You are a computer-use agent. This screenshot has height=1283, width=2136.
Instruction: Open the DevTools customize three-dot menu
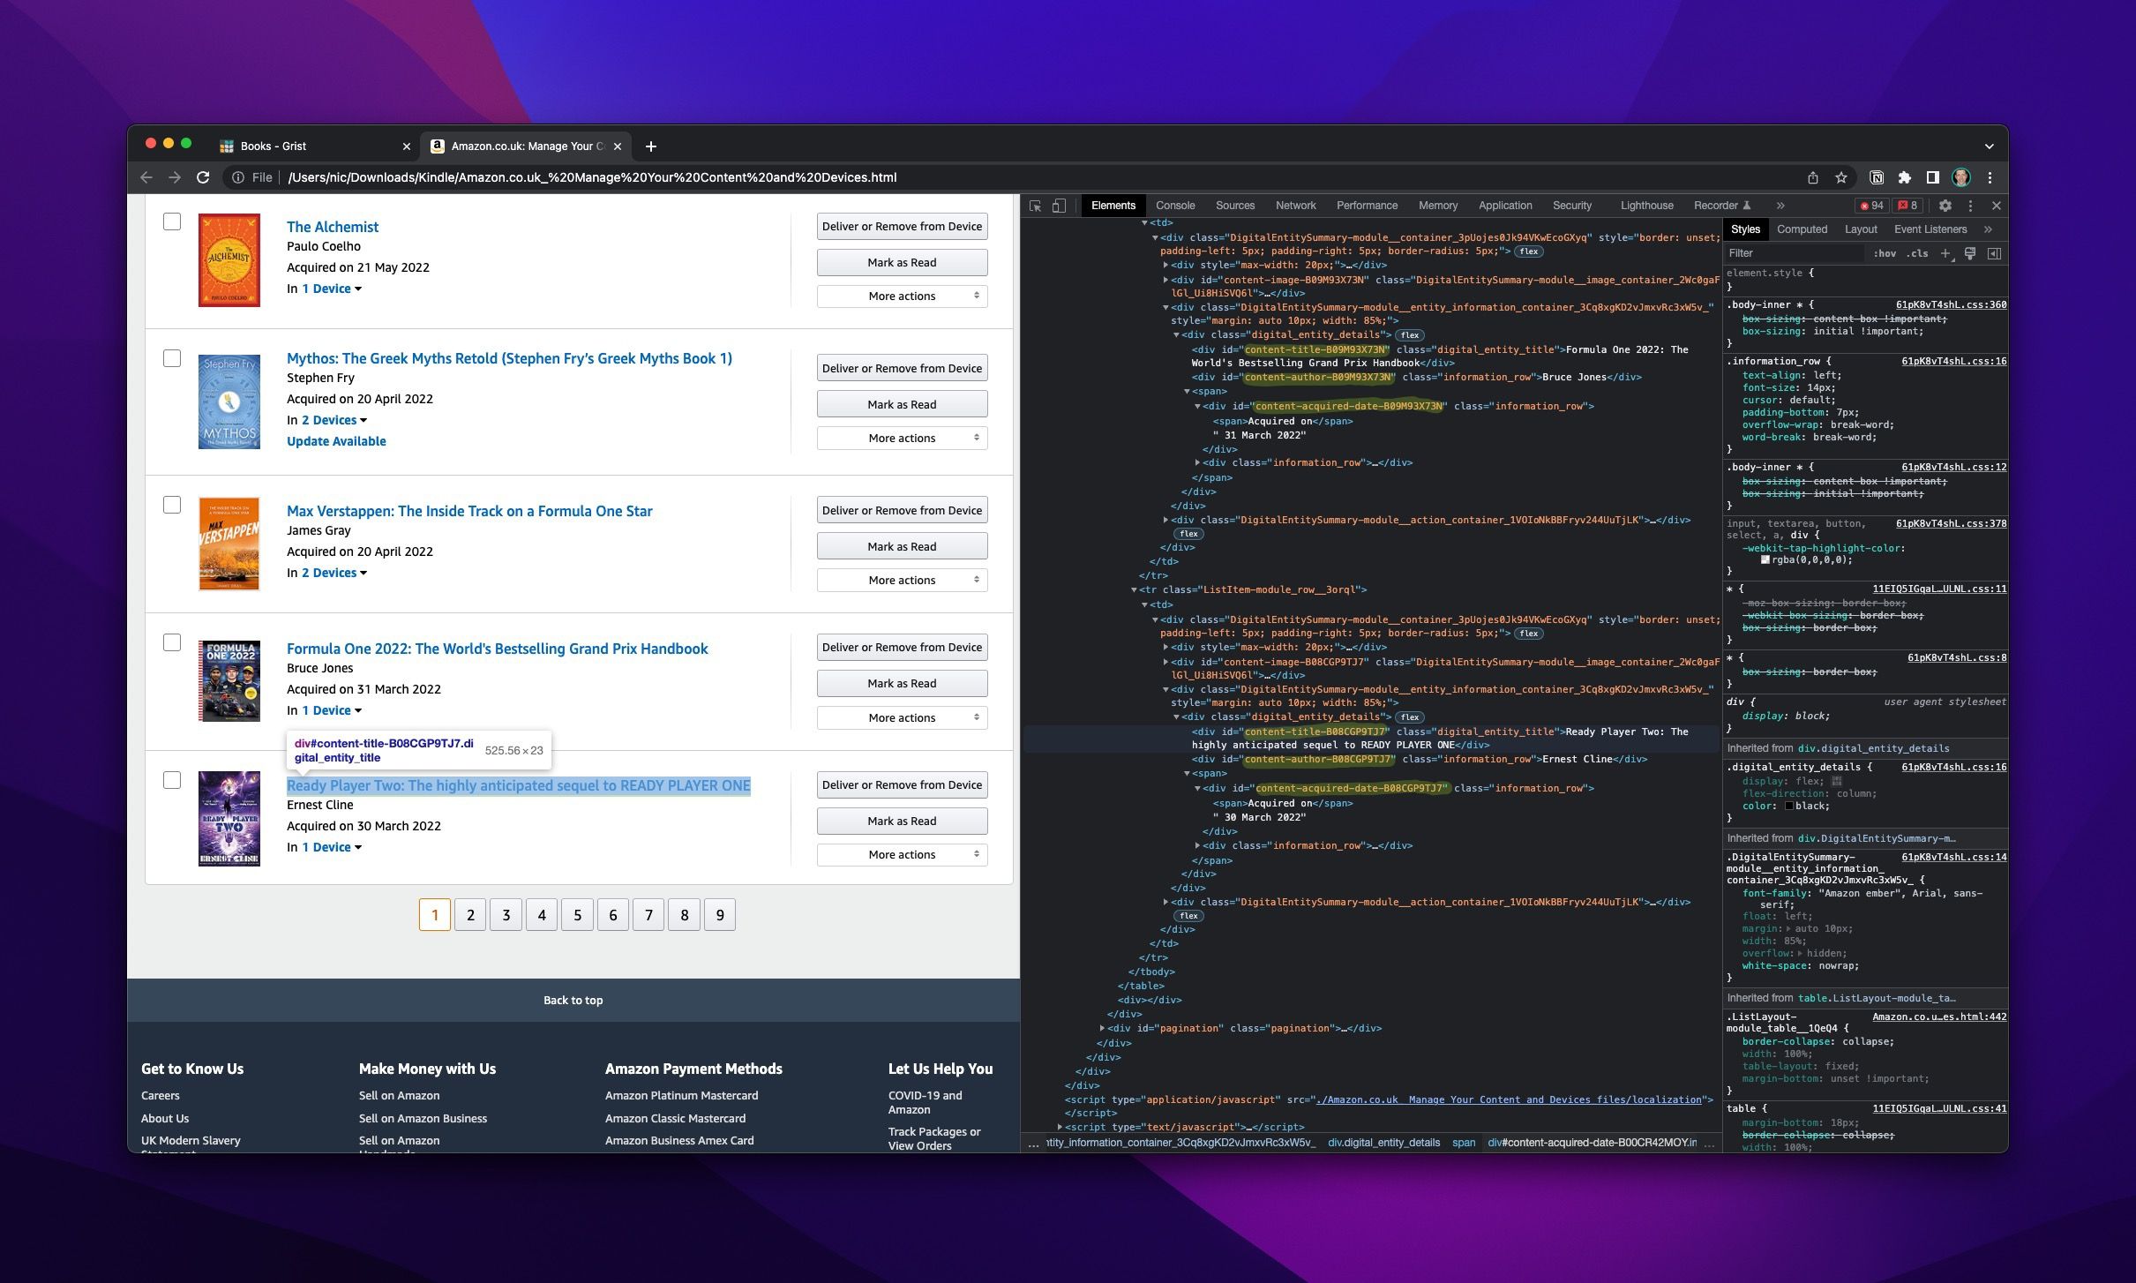coord(1970,206)
